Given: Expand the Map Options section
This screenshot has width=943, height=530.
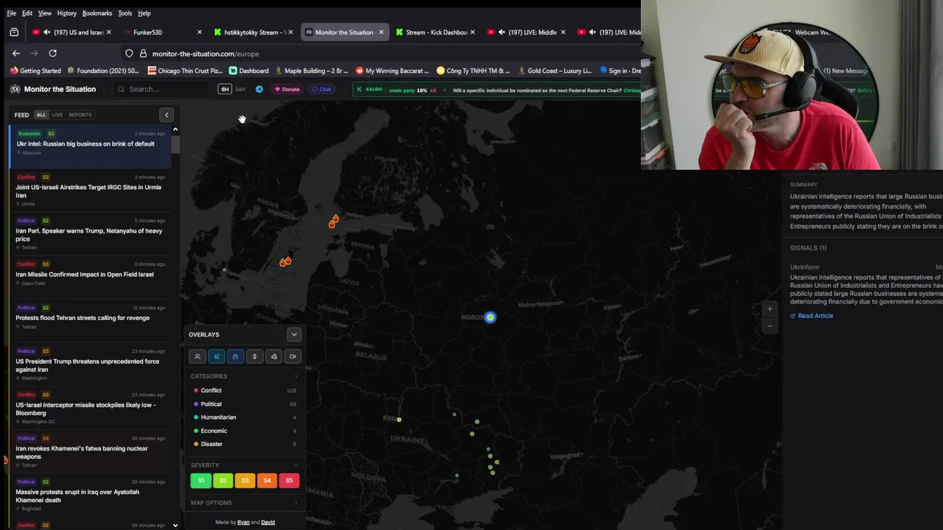Looking at the screenshot, I should tap(245, 503).
